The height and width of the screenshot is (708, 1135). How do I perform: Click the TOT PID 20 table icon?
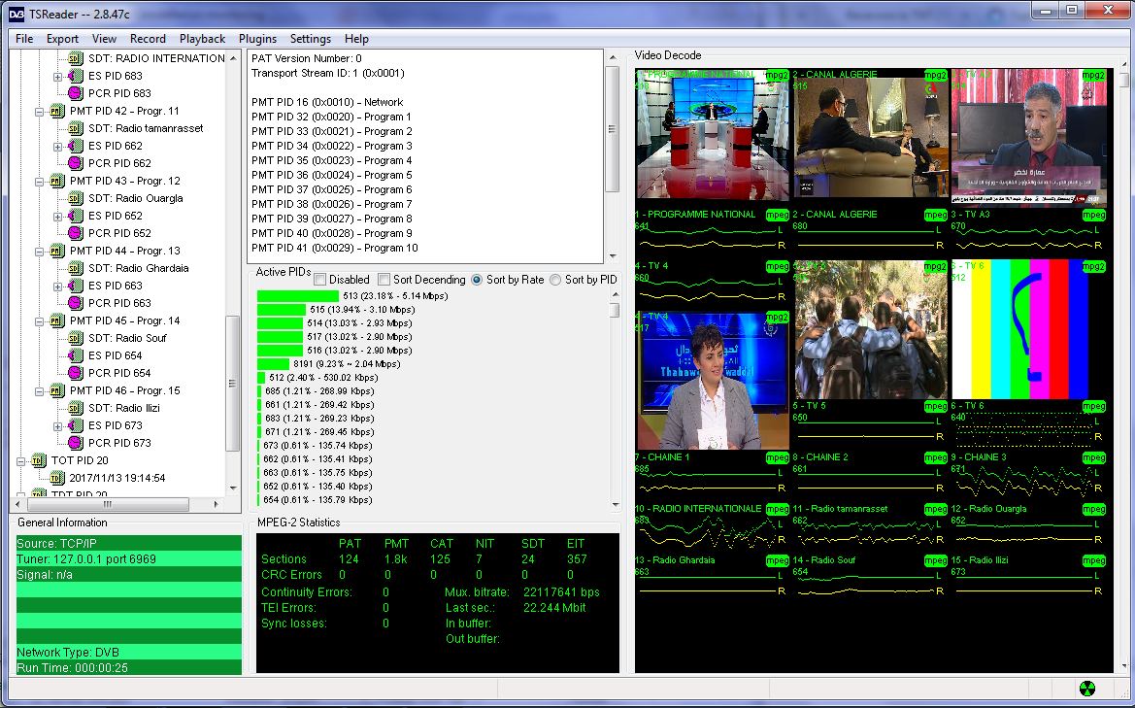[x=38, y=460]
